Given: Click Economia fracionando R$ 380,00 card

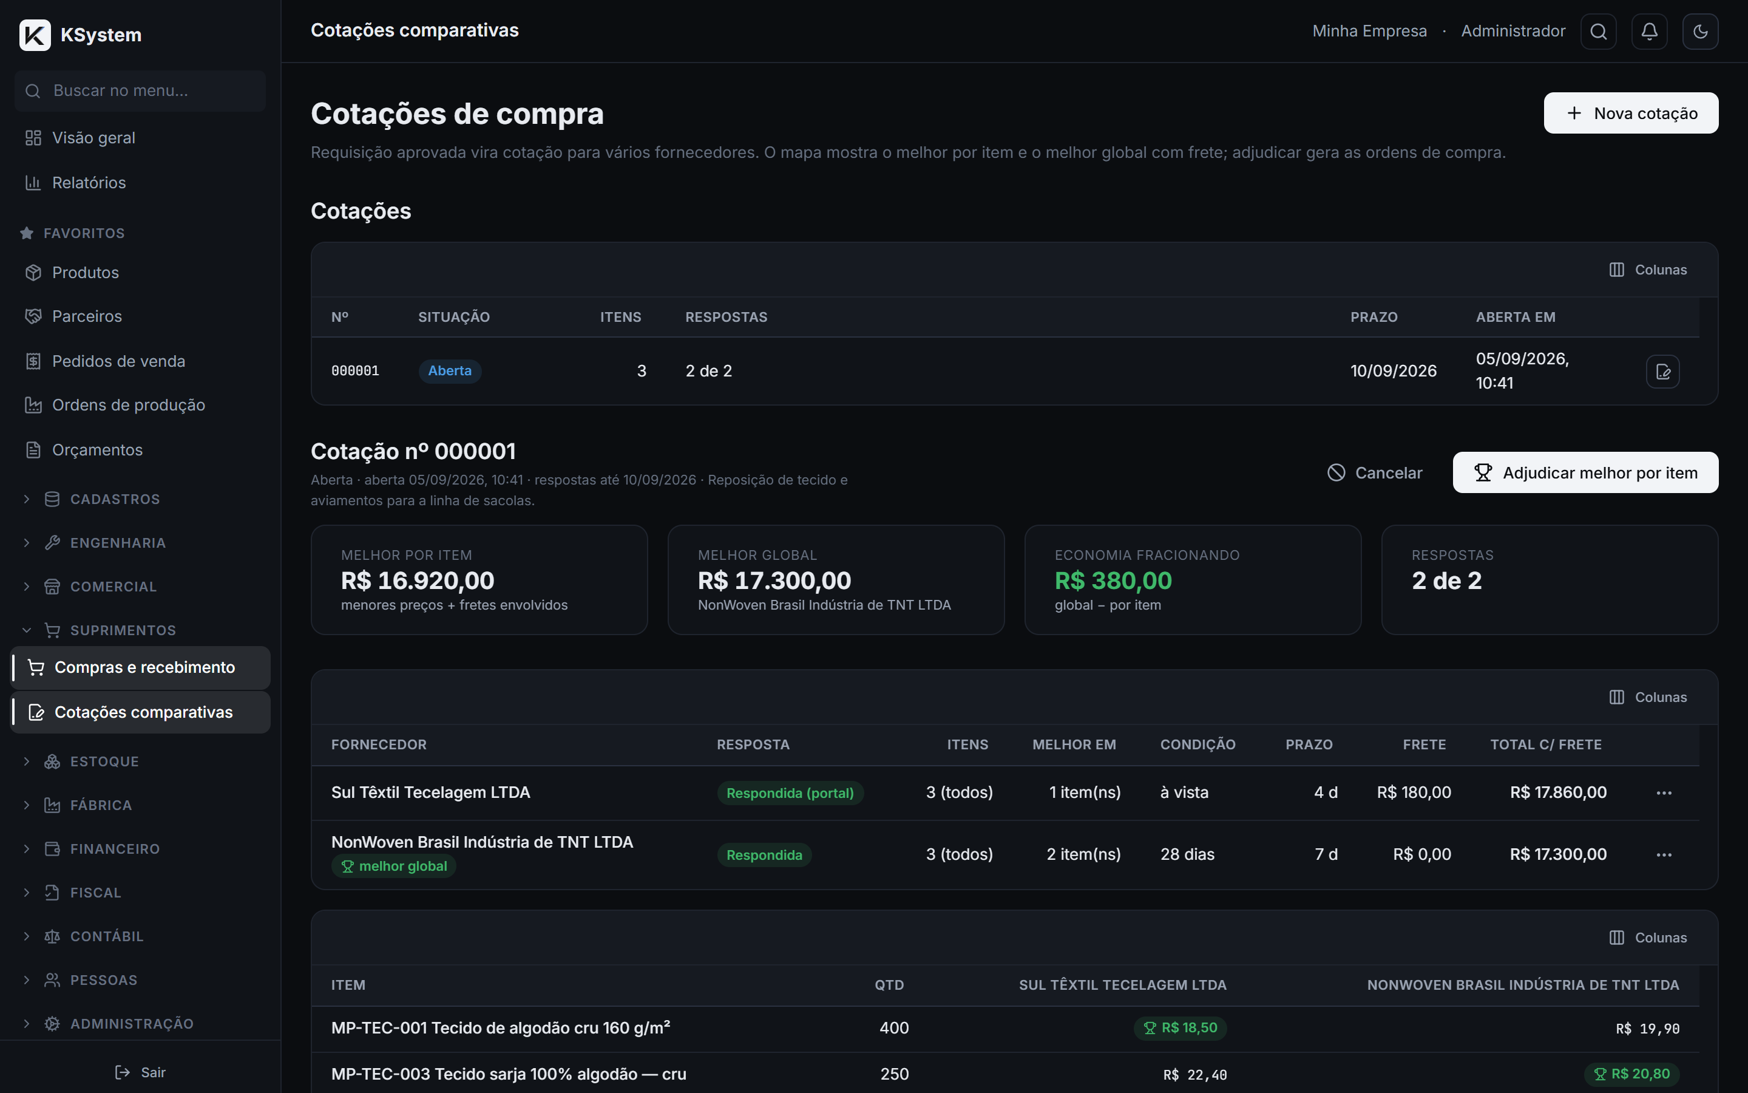Looking at the screenshot, I should [1193, 581].
